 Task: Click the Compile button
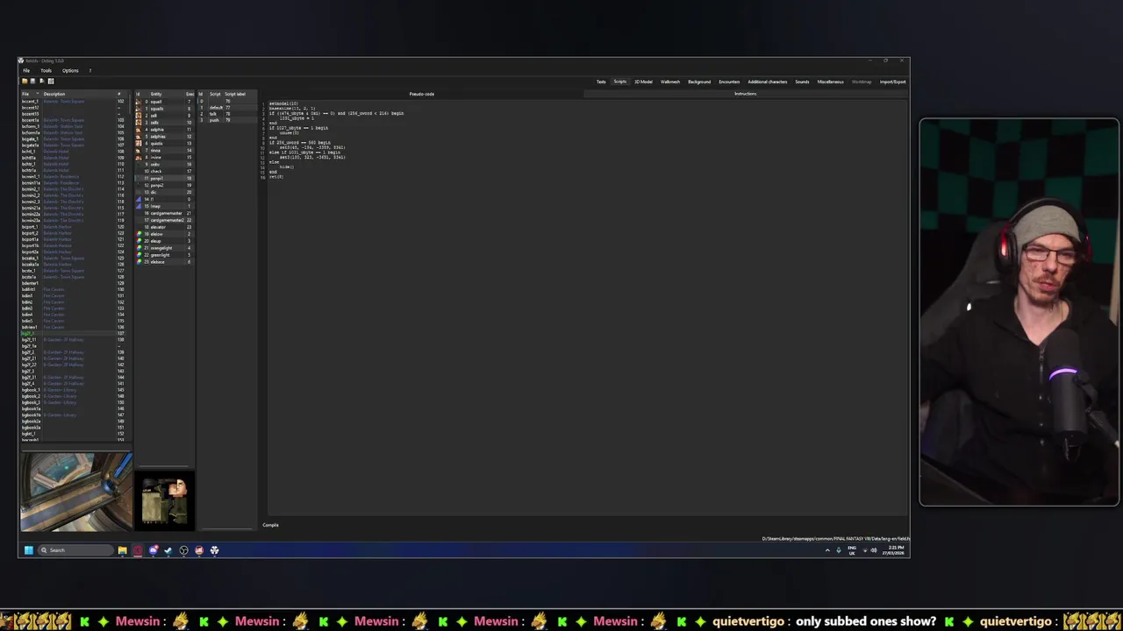(270, 525)
